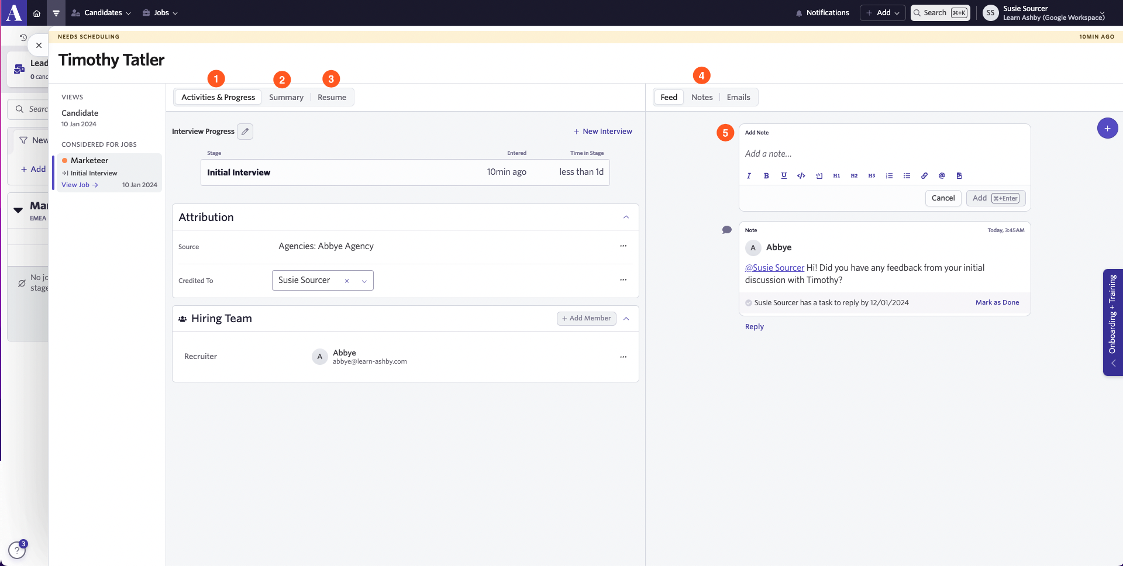
Task: Click Mark as Done on the task
Action: click(997, 302)
